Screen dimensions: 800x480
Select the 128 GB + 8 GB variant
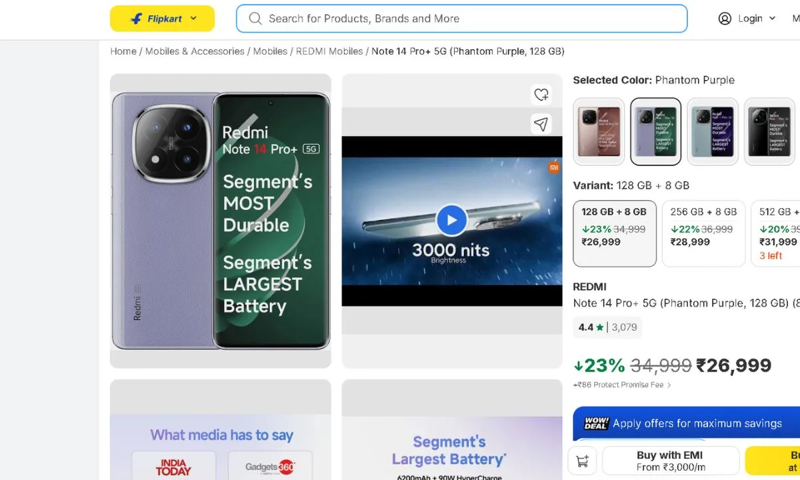click(x=614, y=233)
